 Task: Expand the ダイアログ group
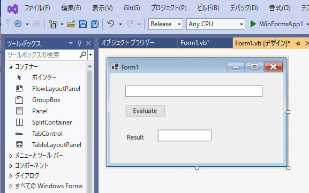11,176
